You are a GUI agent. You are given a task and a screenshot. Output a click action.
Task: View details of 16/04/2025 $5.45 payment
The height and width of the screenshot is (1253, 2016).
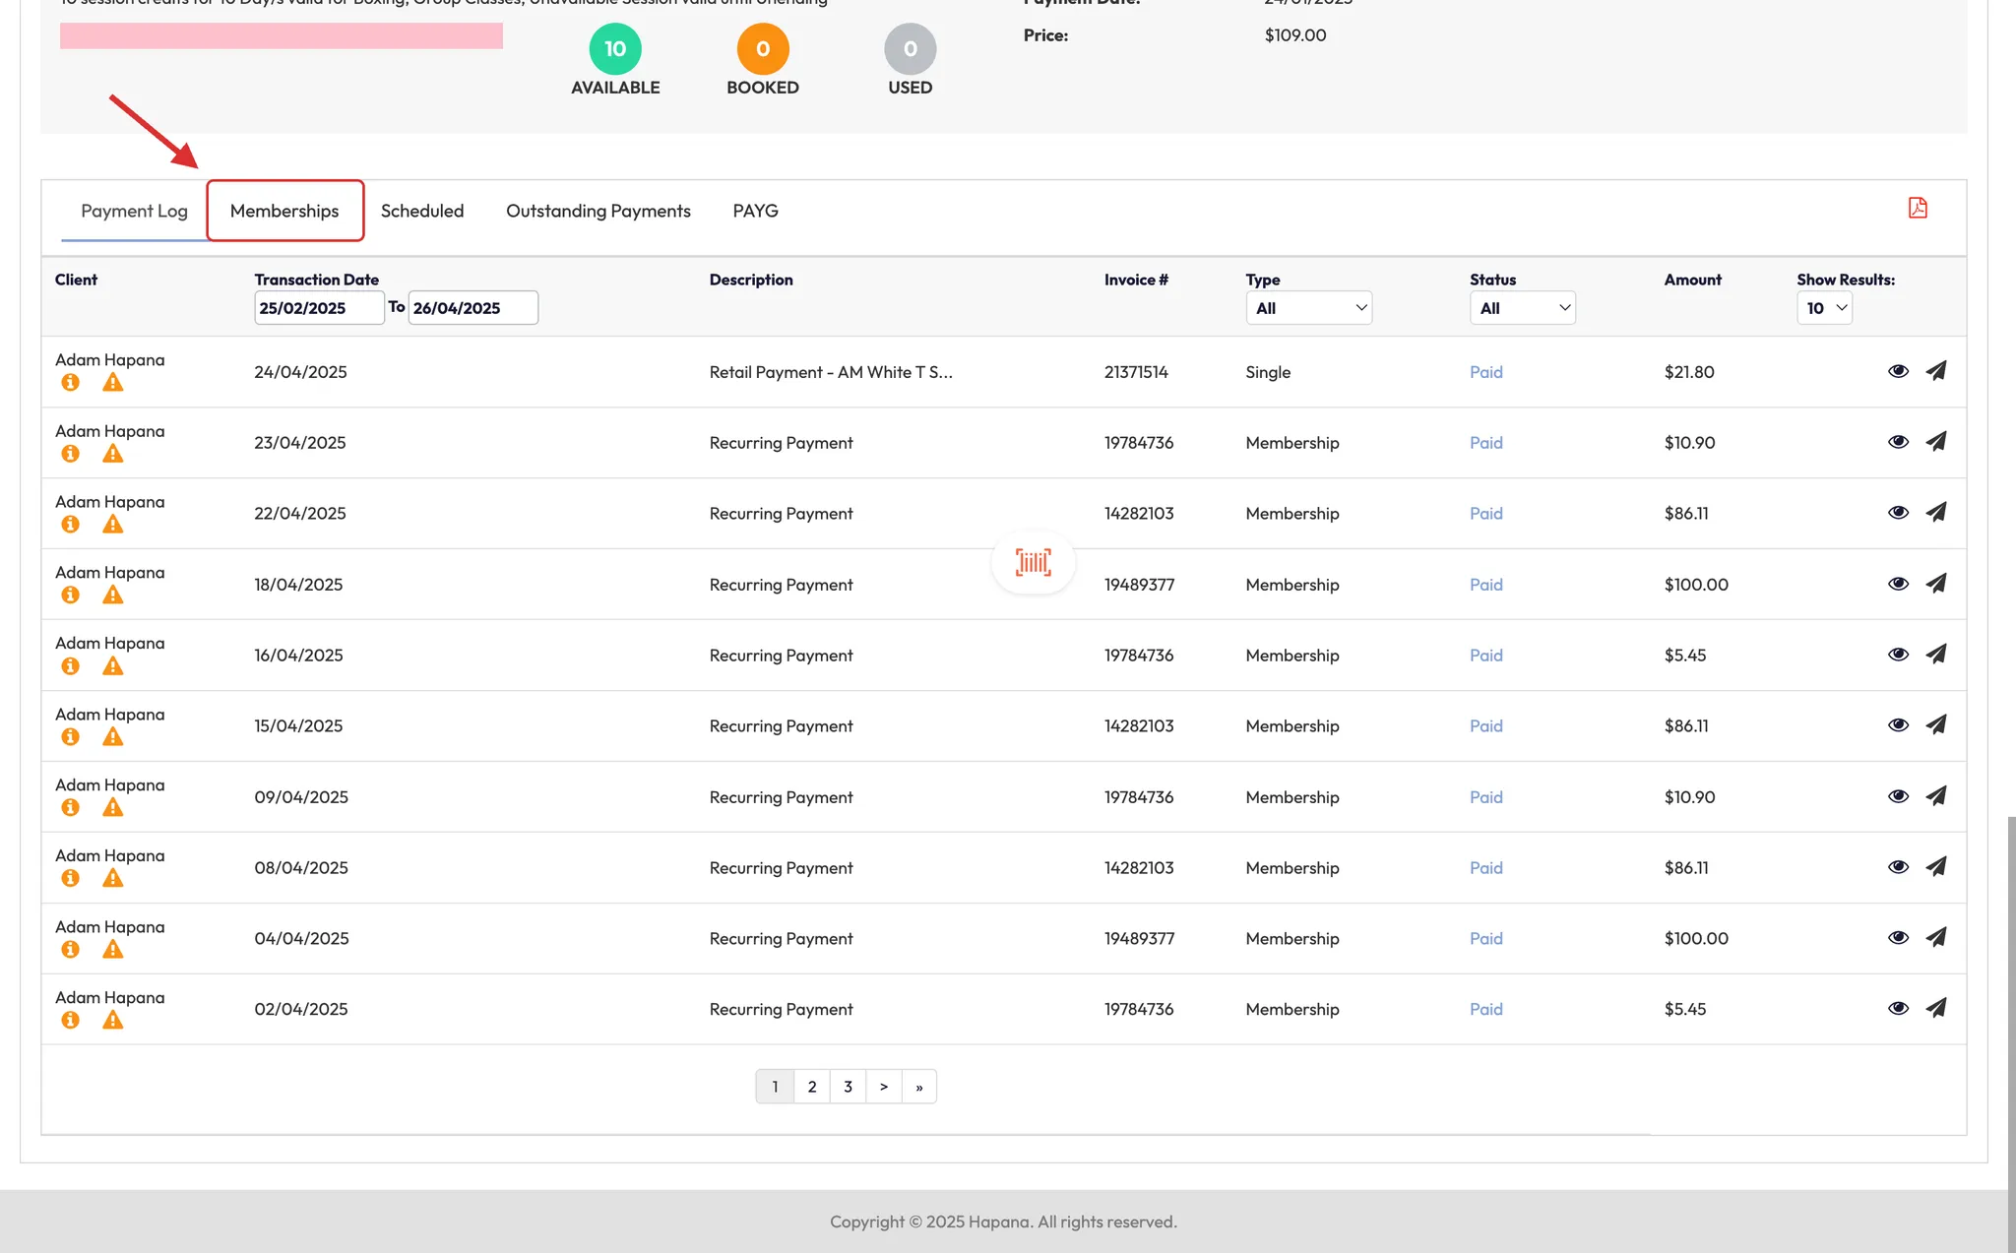(x=1898, y=655)
